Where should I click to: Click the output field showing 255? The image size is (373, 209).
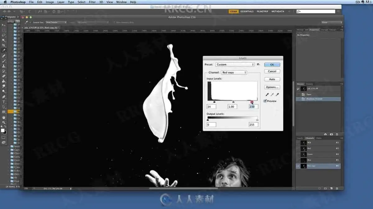click(x=253, y=125)
